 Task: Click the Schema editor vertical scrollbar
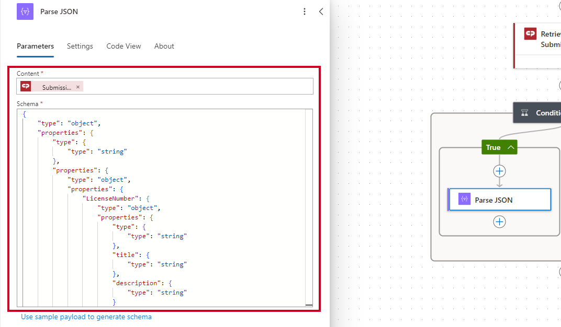pos(309,208)
